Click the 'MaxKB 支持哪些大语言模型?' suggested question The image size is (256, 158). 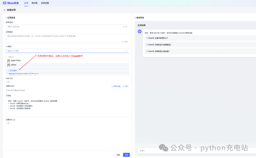(200, 45)
